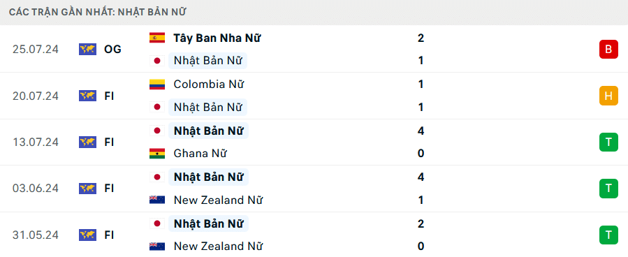The height and width of the screenshot is (257, 628).
Task: Click the Colombia flag icon
Action: click(157, 85)
